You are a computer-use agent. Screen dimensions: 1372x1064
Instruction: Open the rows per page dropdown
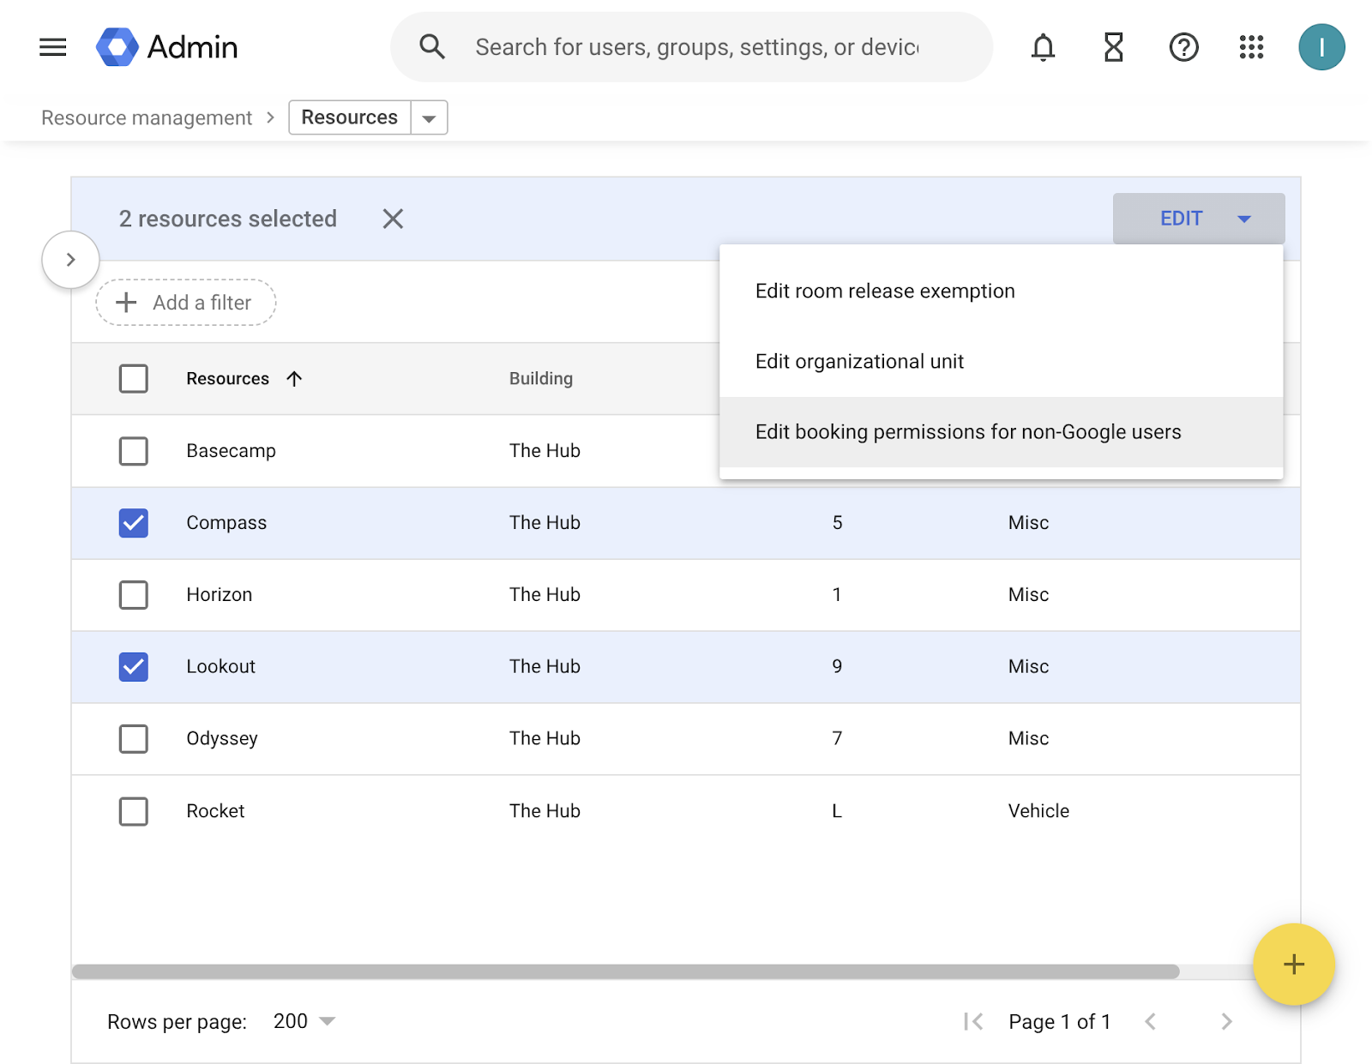[x=304, y=1021]
